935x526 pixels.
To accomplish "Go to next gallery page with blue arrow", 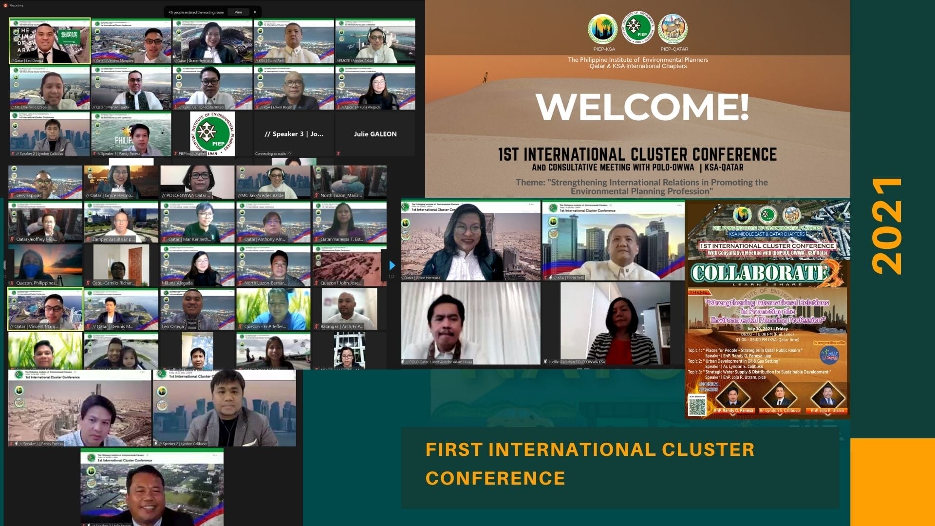I will click(392, 265).
